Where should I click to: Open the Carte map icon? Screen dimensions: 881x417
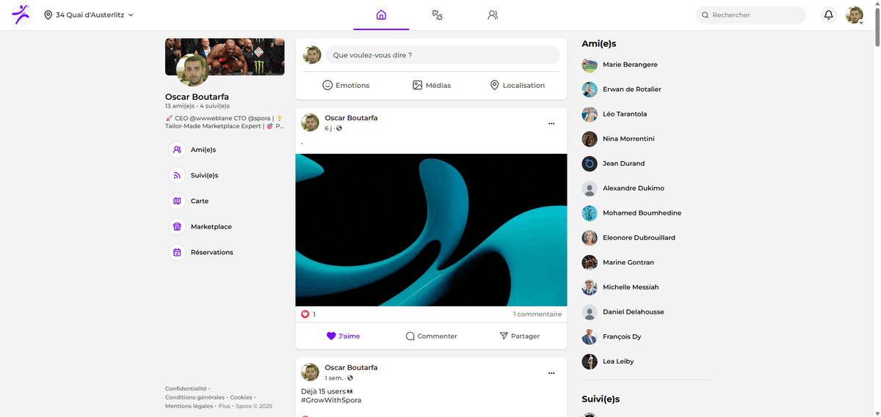click(177, 201)
